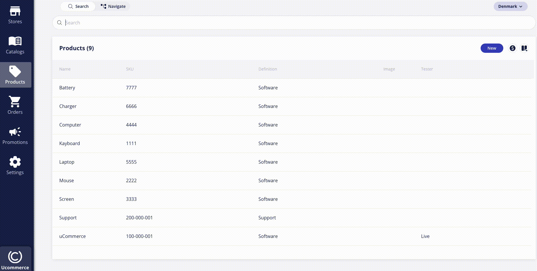Click the Live tester value
Screen dimensions: 537x271
[425, 236]
